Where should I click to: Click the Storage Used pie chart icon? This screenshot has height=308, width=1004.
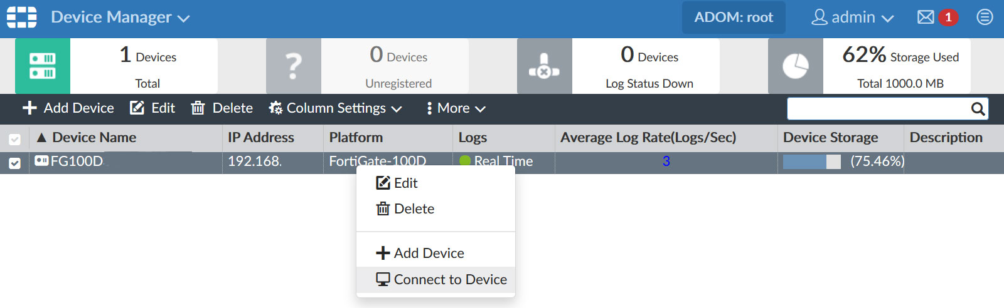pos(796,66)
